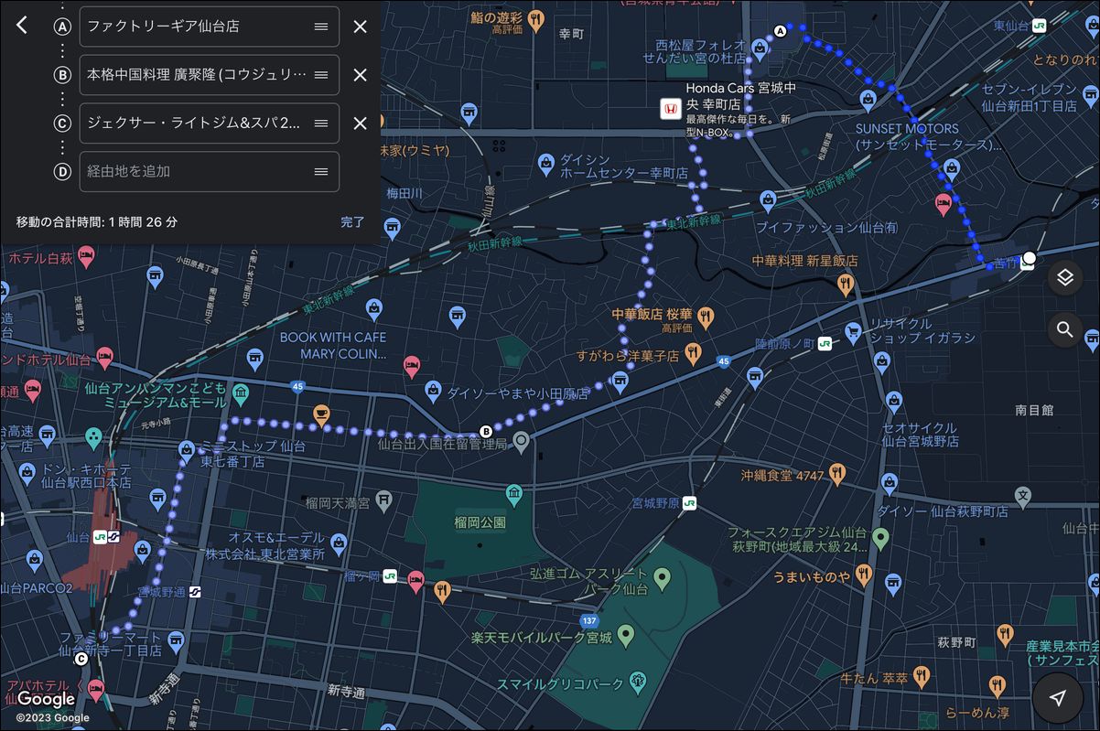Click the 経由地を追加 field to add stop
The height and width of the screenshot is (731, 1100).
[210, 171]
